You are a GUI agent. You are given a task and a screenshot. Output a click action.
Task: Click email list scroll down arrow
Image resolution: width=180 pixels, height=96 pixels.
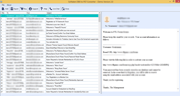[x=100, y=92]
